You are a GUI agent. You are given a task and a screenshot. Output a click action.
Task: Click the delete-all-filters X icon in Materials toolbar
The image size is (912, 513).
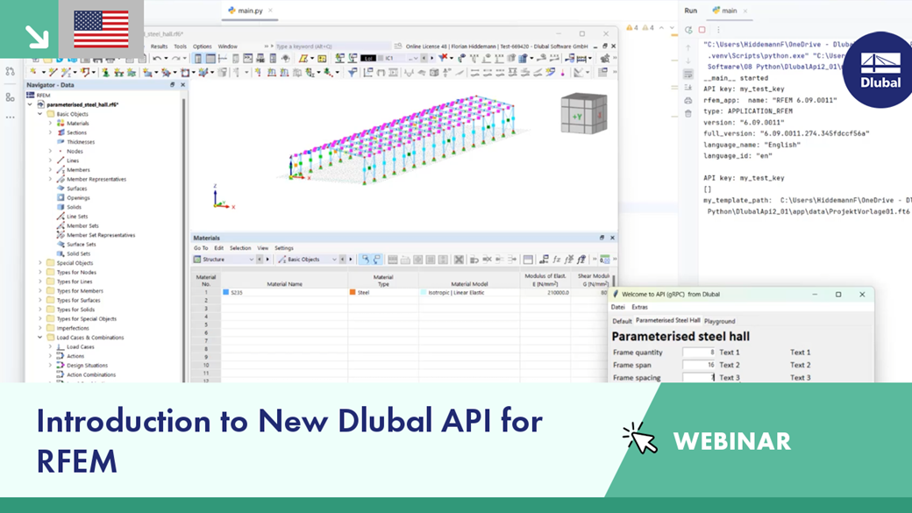(x=458, y=260)
